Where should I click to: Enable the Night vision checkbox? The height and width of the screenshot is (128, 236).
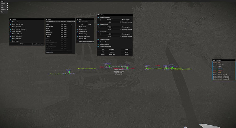77,27
